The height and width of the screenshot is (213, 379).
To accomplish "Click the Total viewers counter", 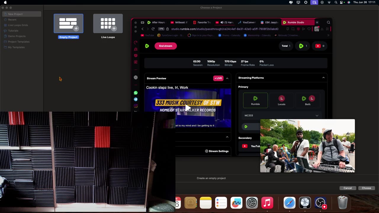I will 286,46.
